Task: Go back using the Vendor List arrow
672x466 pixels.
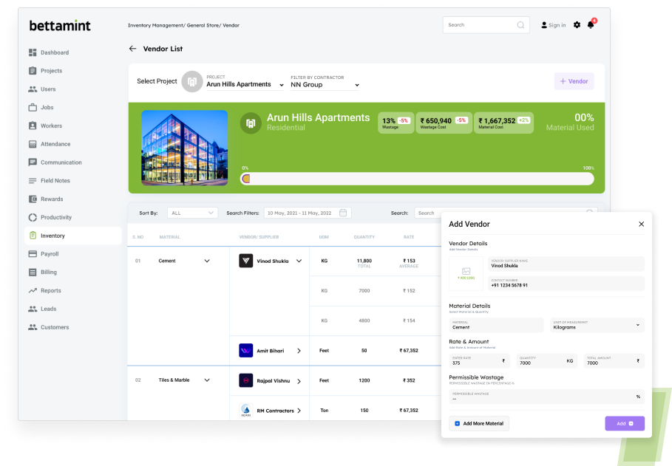Action: (133, 49)
